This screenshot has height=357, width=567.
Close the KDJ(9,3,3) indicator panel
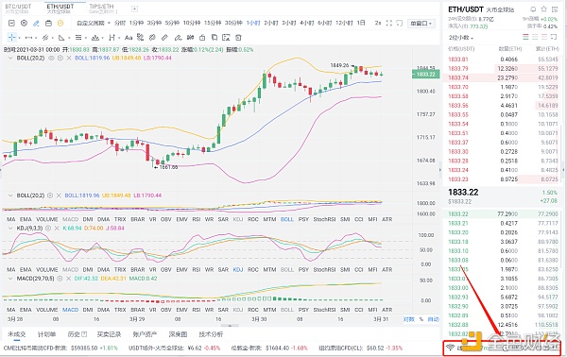click(57, 229)
